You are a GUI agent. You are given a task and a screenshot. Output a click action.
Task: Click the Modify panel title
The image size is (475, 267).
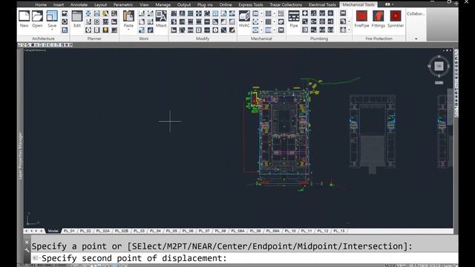click(x=203, y=39)
